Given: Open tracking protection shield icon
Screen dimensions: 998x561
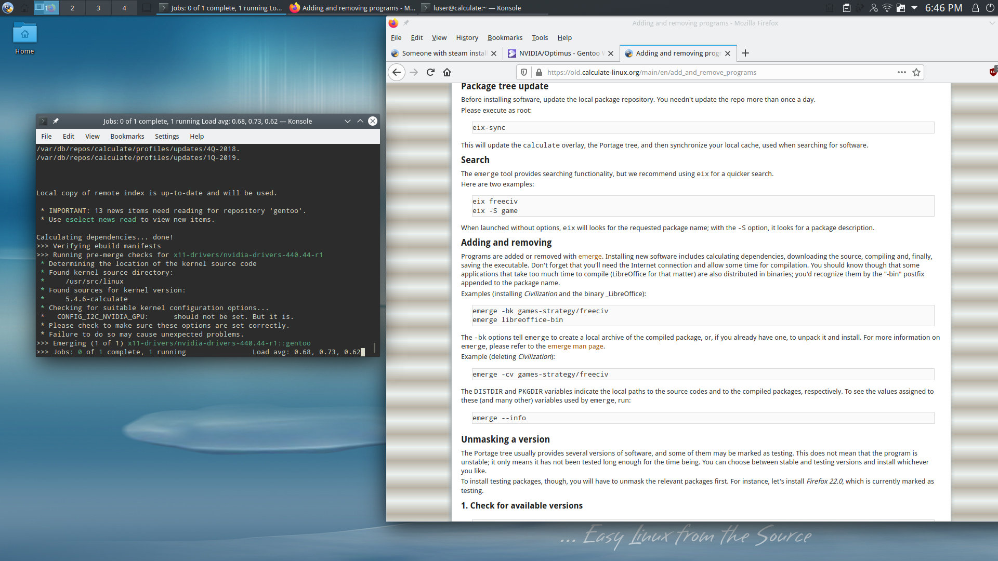Looking at the screenshot, I should 524,72.
